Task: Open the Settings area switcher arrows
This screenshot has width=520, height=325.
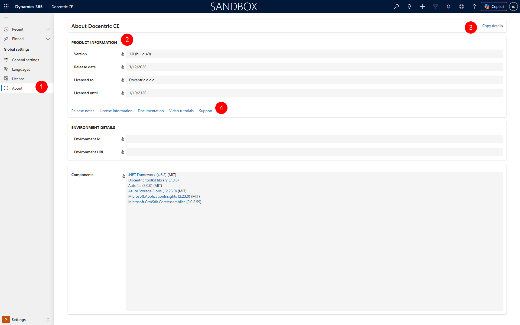Action: pyautogui.click(x=48, y=320)
